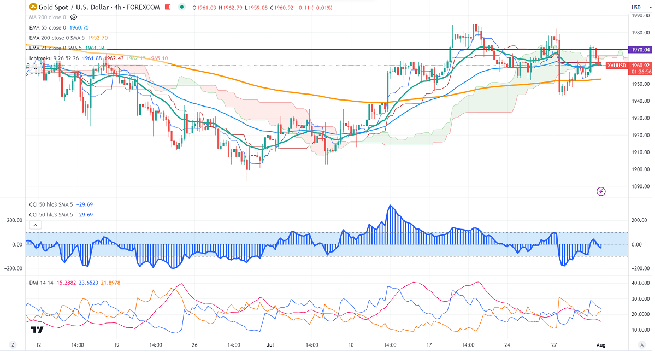Click the Jul label on time axis
Image resolution: width=655 pixels, height=352 pixels.
[x=270, y=345]
